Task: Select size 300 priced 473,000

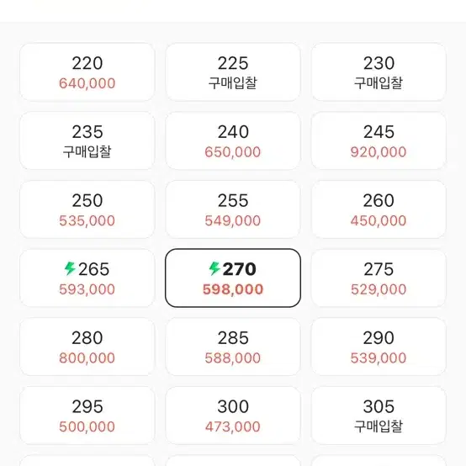Action: [x=233, y=416]
